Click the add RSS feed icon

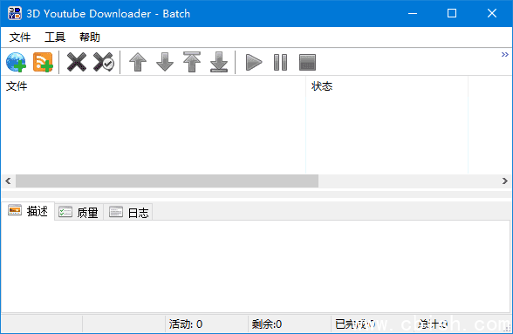43,62
